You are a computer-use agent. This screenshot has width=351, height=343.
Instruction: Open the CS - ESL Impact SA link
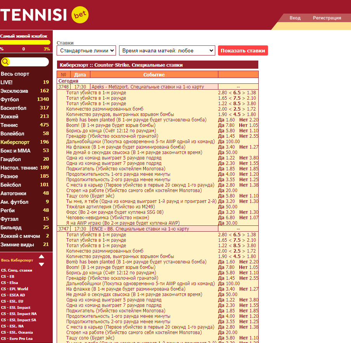(x=19, y=320)
